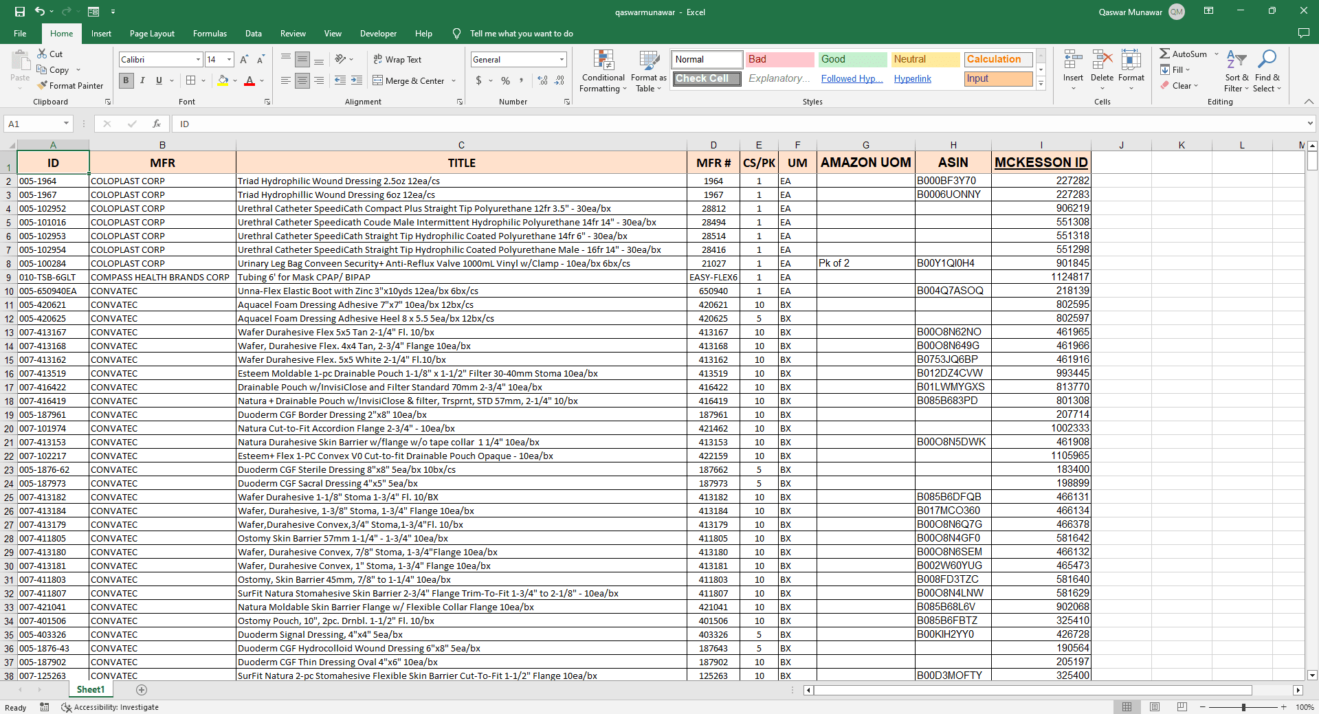Viewport: 1319px width, 714px height.
Task: Open the Comments icon at top right
Action: point(1303,33)
